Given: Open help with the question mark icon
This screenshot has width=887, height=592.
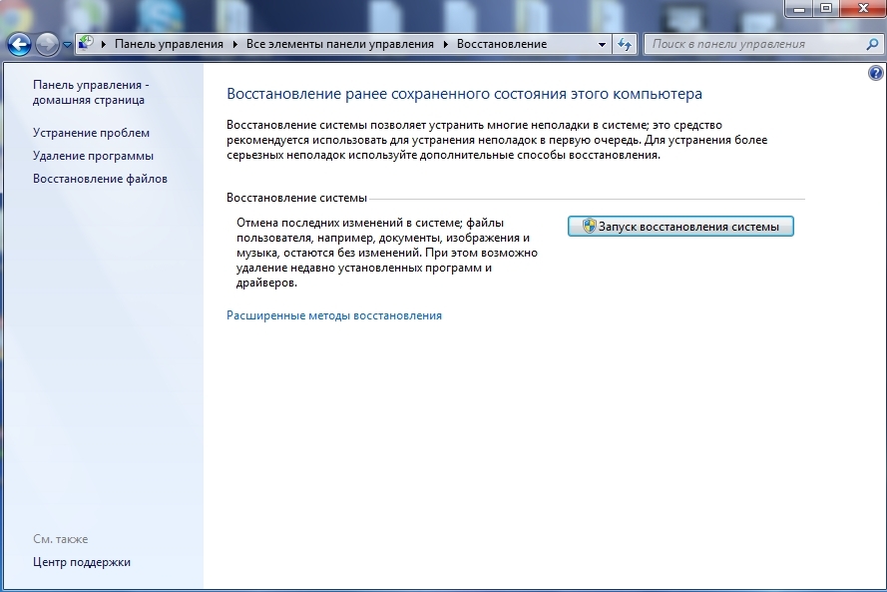Looking at the screenshot, I should pyautogui.click(x=876, y=73).
